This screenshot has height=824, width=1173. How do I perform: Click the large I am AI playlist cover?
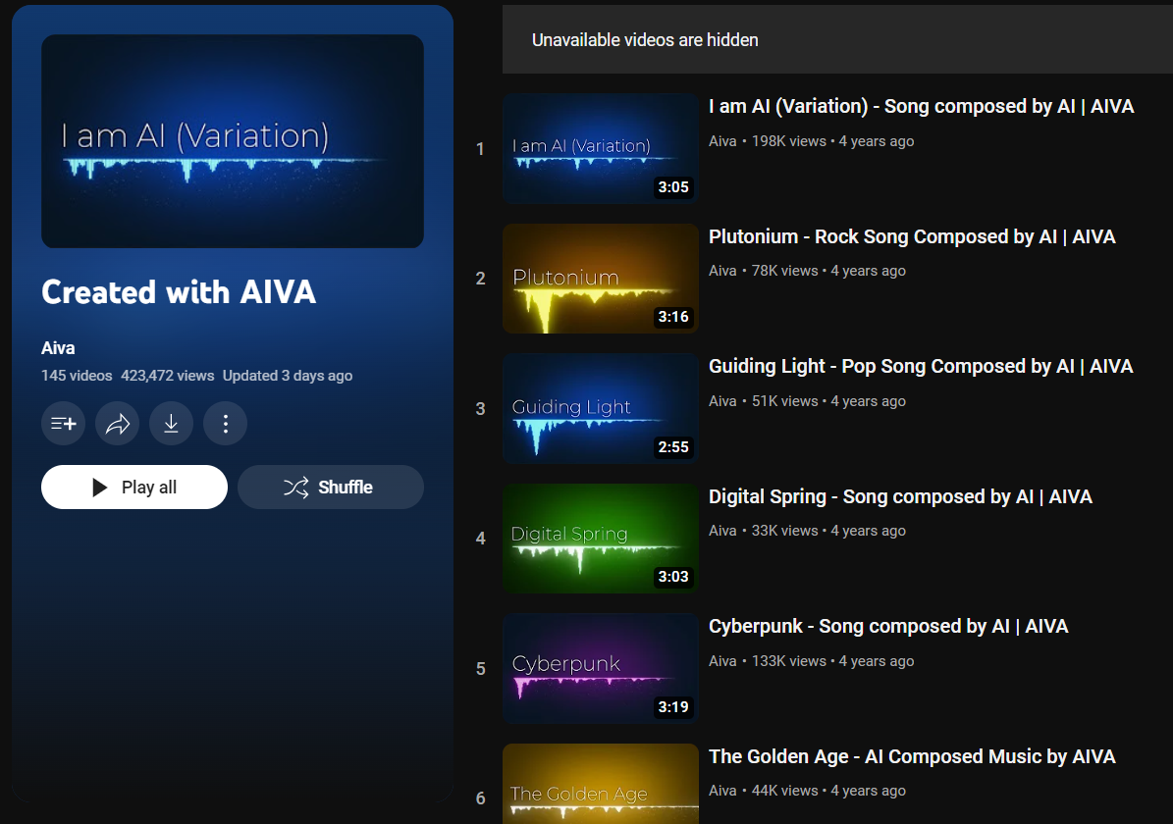click(x=233, y=141)
